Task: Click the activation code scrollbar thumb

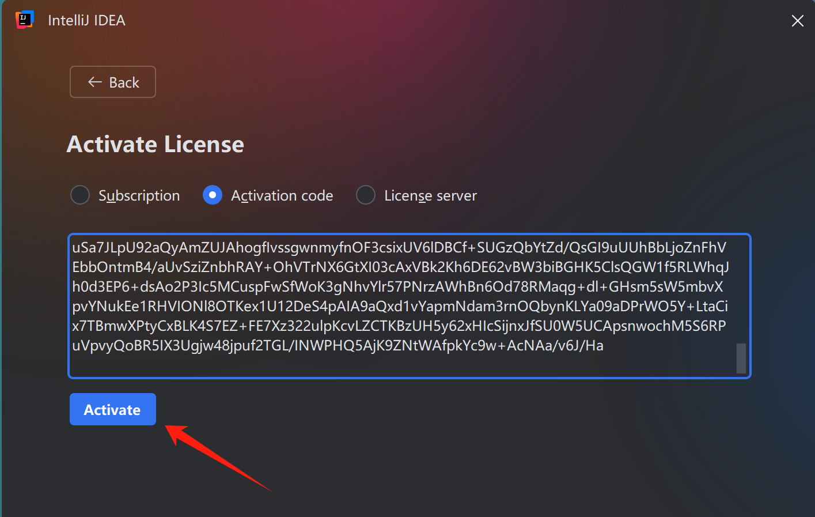Action: click(741, 358)
